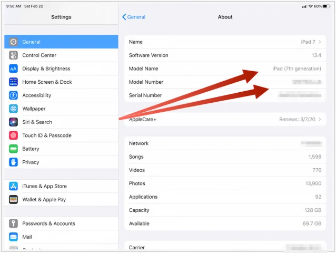Tap the Accessibility figure icon

pyautogui.click(x=13, y=95)
